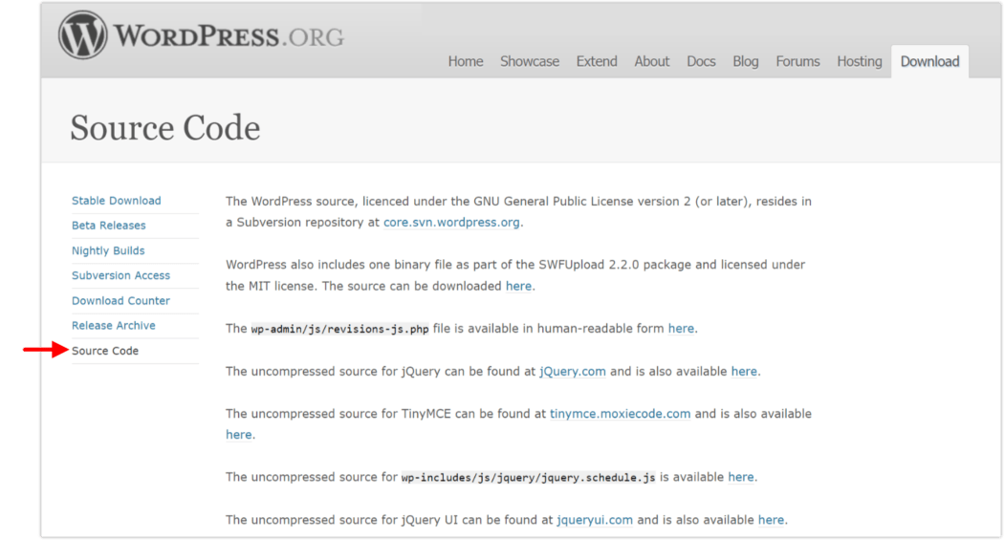Open Stable Download sidebar link

point(117,201)
